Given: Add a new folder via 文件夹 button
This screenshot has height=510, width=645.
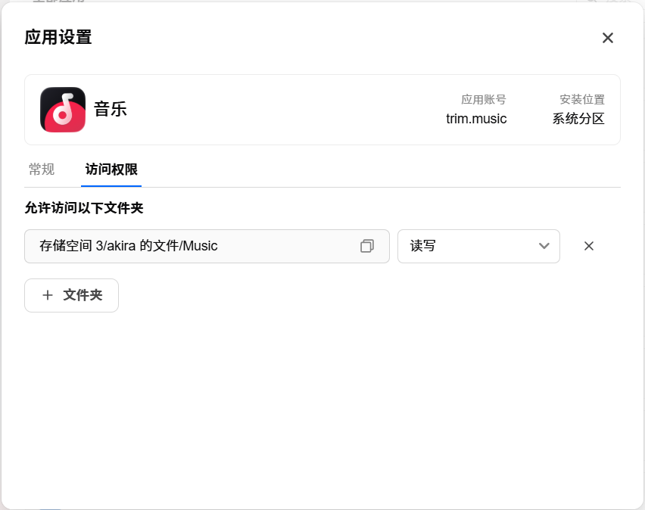Looking at the screenshot, I should [72, 295].
